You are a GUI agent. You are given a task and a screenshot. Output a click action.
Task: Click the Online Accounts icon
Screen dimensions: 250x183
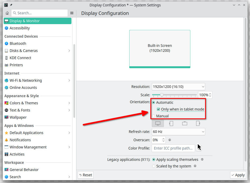point(6,88)
